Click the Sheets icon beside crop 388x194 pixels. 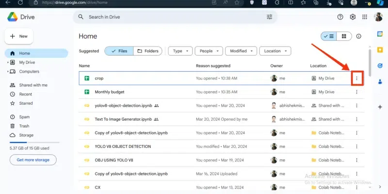87,78
